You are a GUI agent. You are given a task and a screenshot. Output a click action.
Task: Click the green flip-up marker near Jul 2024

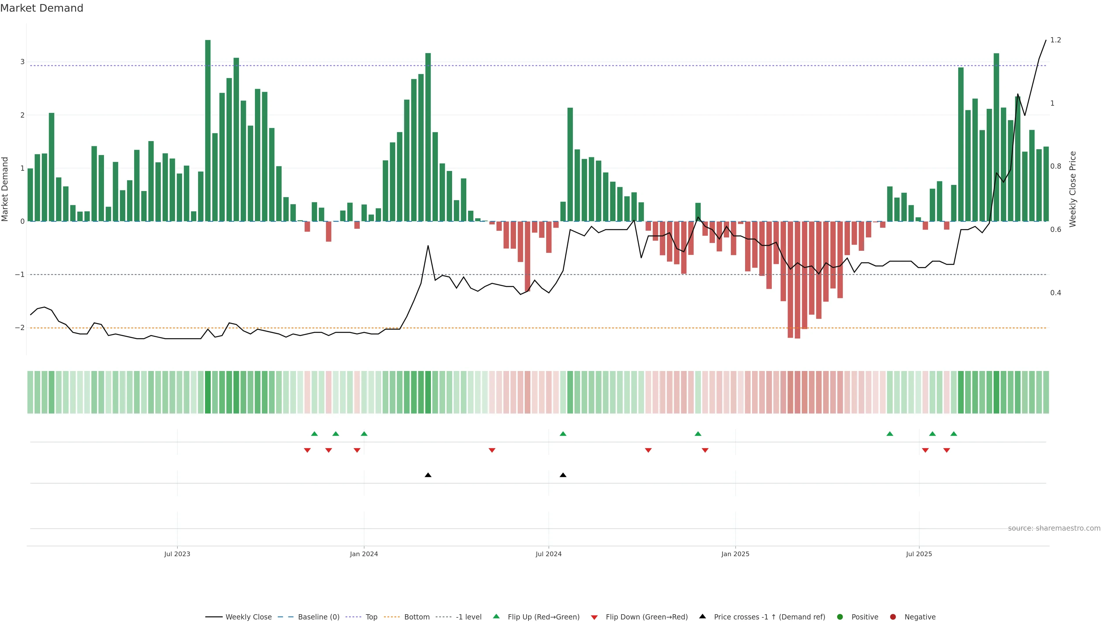tap(563, 434)
